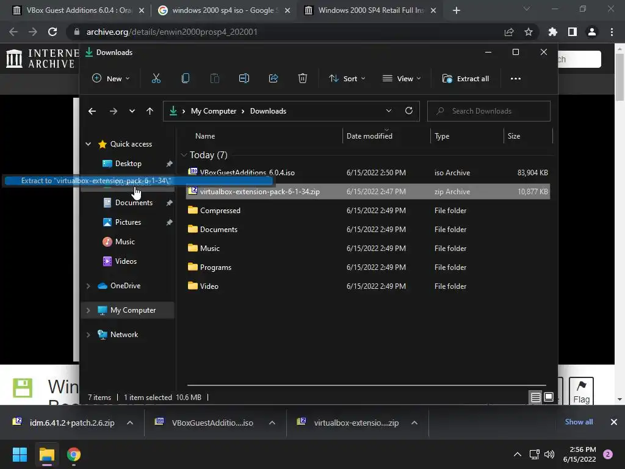
Task: Open recent locations chevron dropdown
Action: [132, 111]
